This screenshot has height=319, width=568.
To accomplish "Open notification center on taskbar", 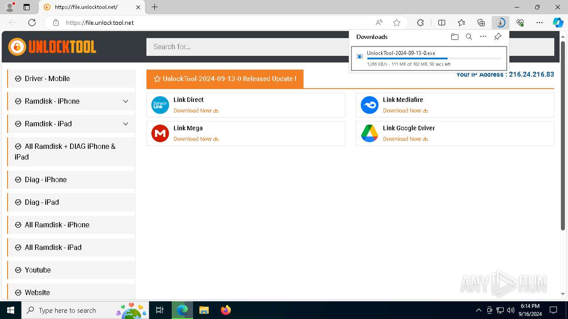I will point(553,310).
